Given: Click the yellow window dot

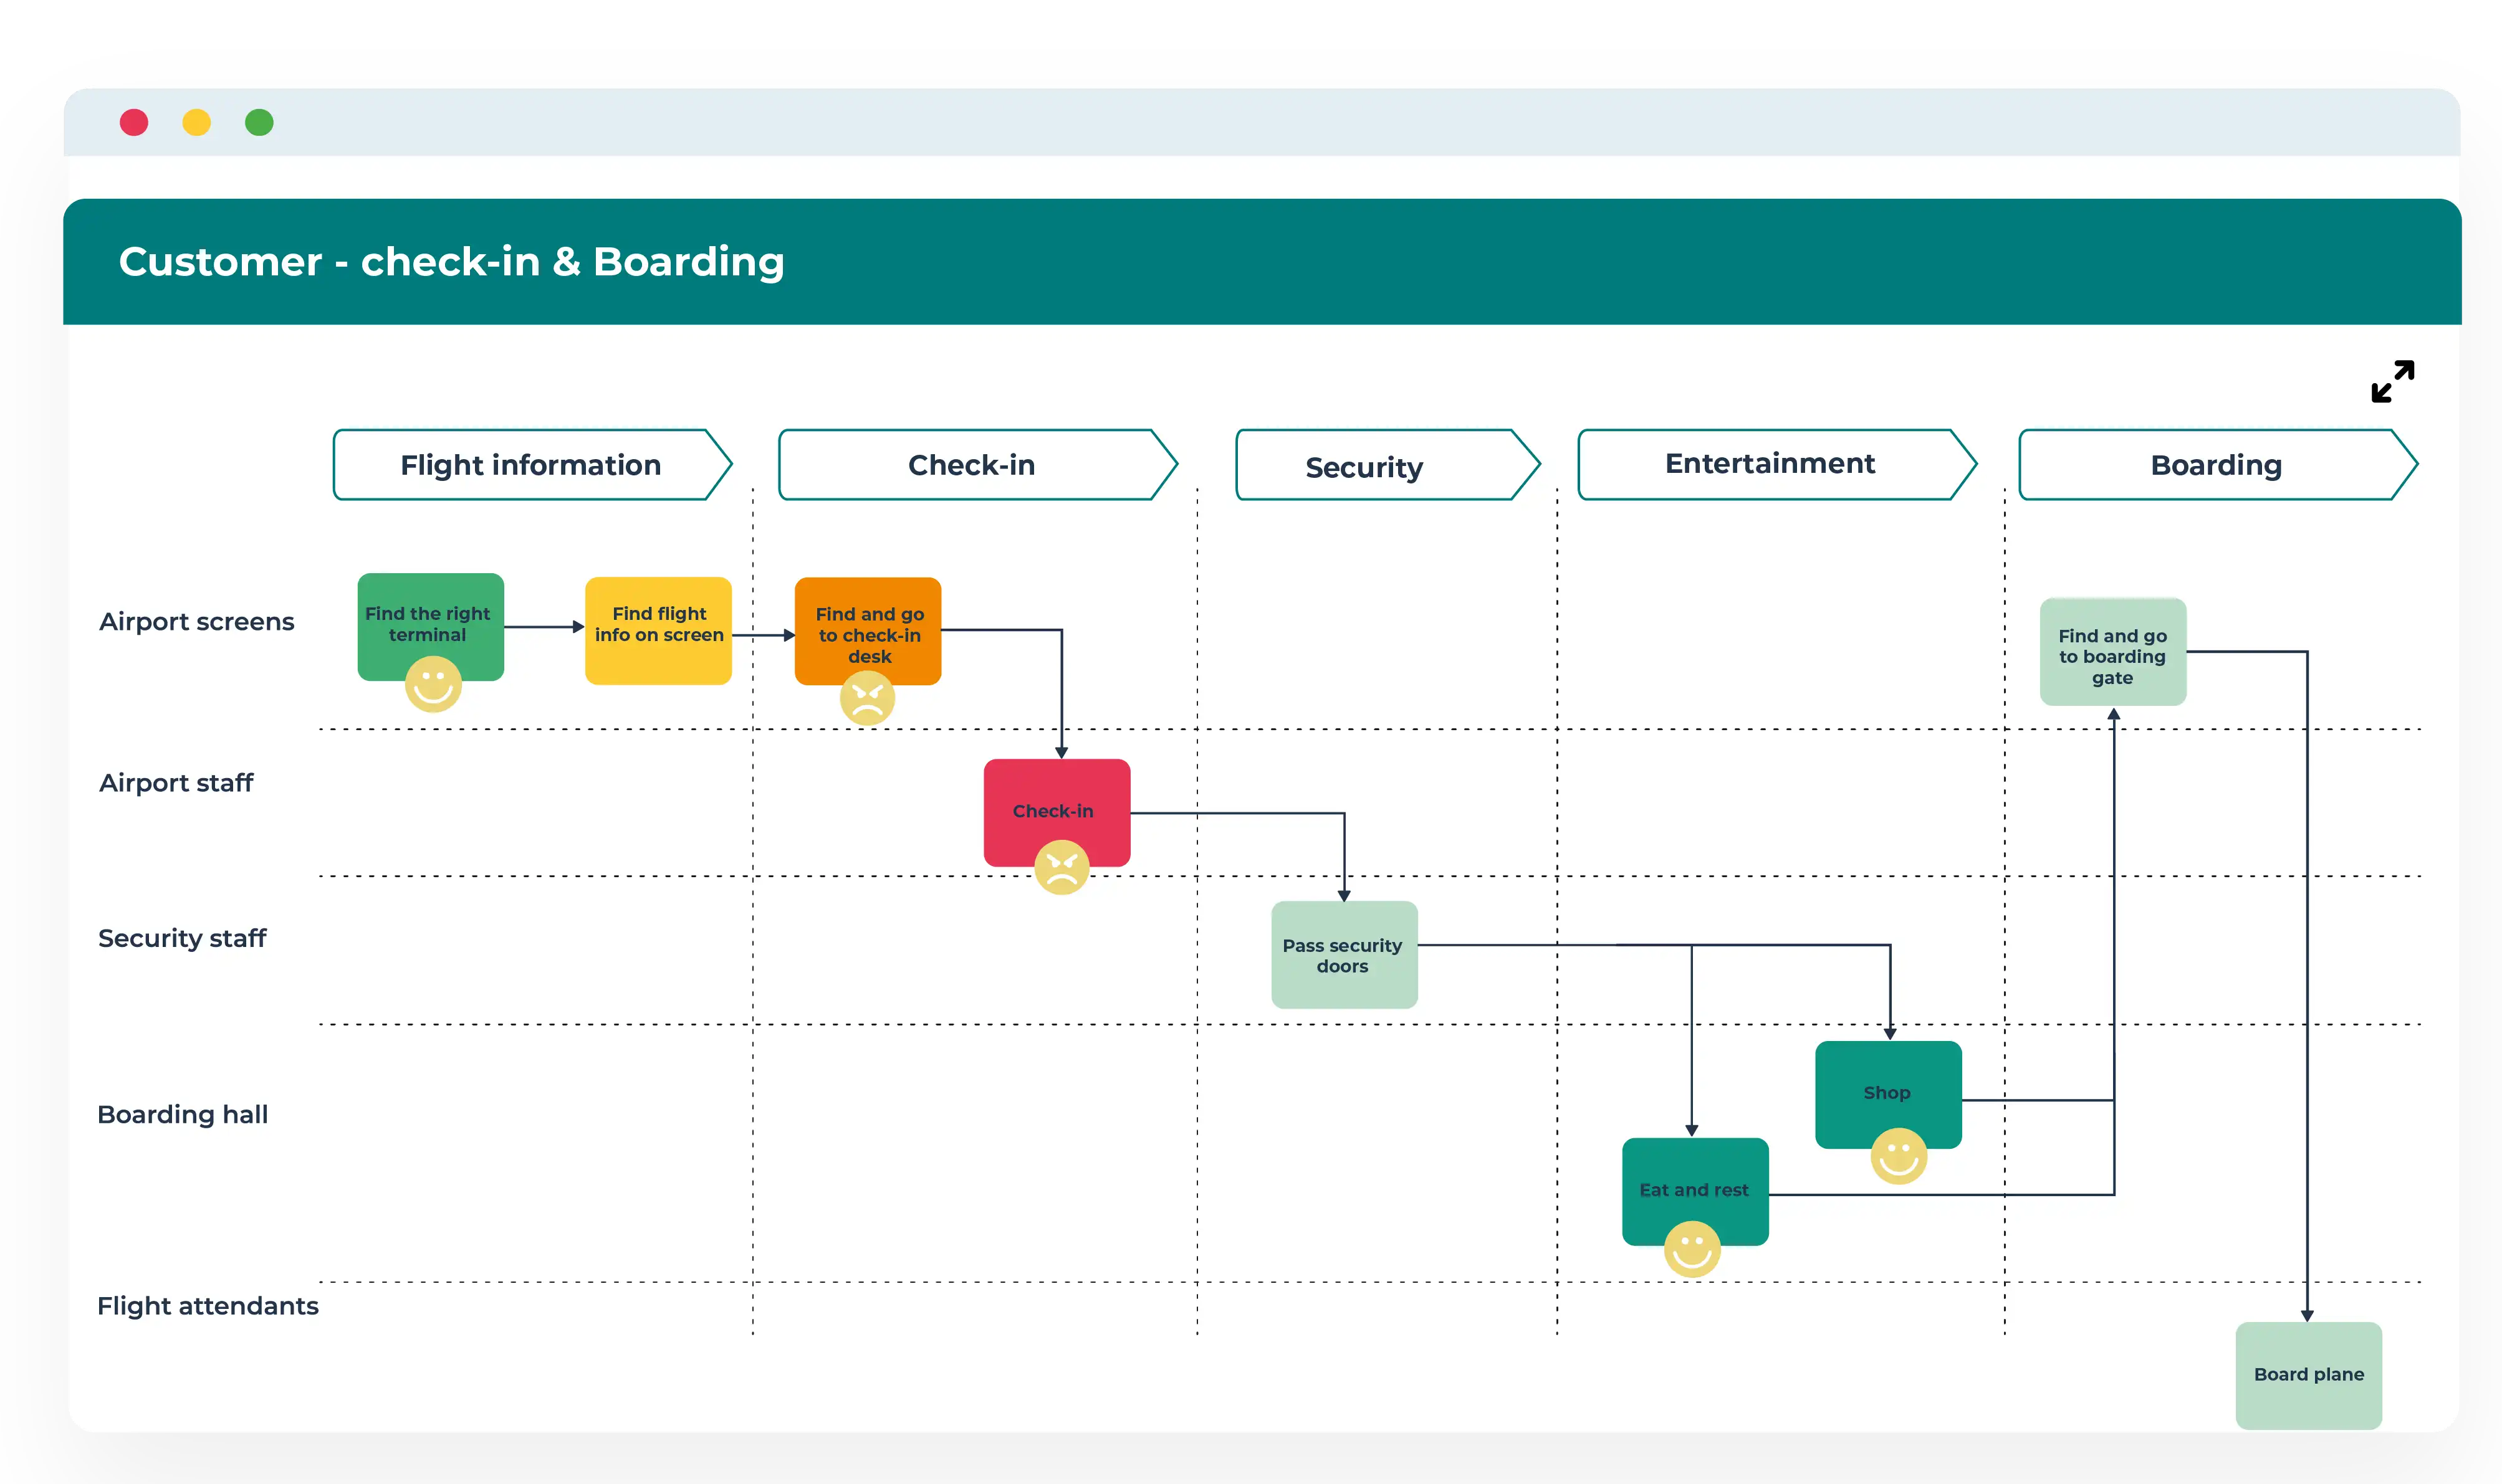Looking at the screenshot, I should pos(197,122).
